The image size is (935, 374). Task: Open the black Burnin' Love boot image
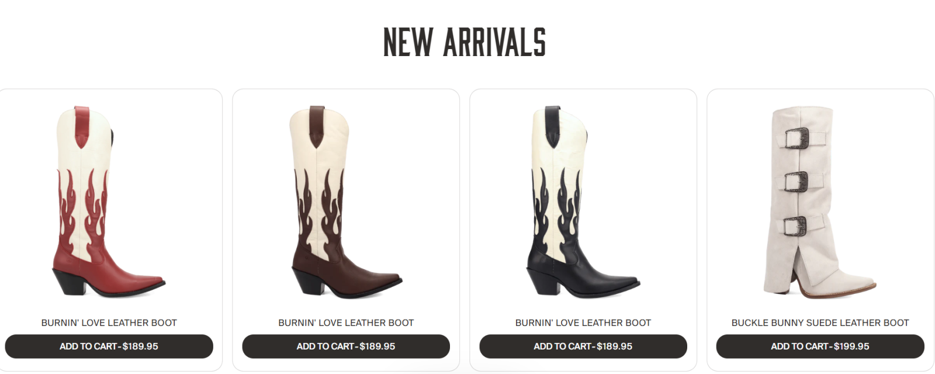[x=583, y=200]
